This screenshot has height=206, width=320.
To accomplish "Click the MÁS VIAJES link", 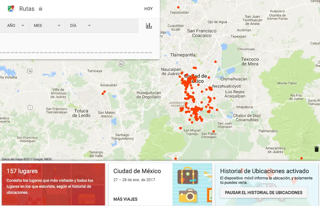I will pos(125,199).
